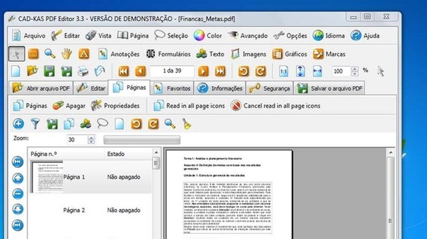This screenshot has height=239, width=427.
Task: Rotate page counterclockwise in main toolbar
Action: click(244, 71)
